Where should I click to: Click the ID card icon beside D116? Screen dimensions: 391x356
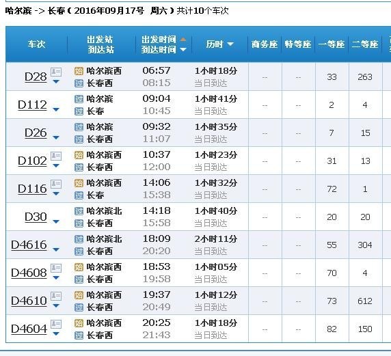pyautogui.click(x=56, y=184)
